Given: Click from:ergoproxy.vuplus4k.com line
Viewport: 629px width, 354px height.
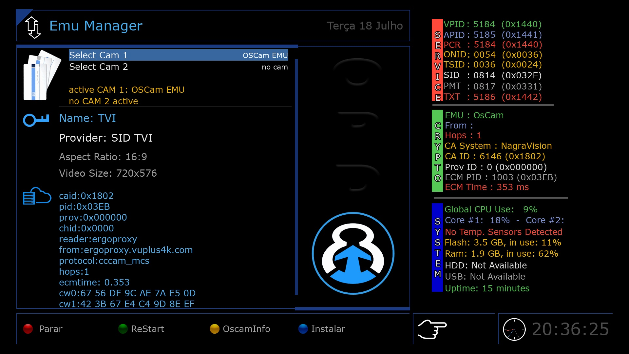Looking at the screenshot, I should coord(126,250).
